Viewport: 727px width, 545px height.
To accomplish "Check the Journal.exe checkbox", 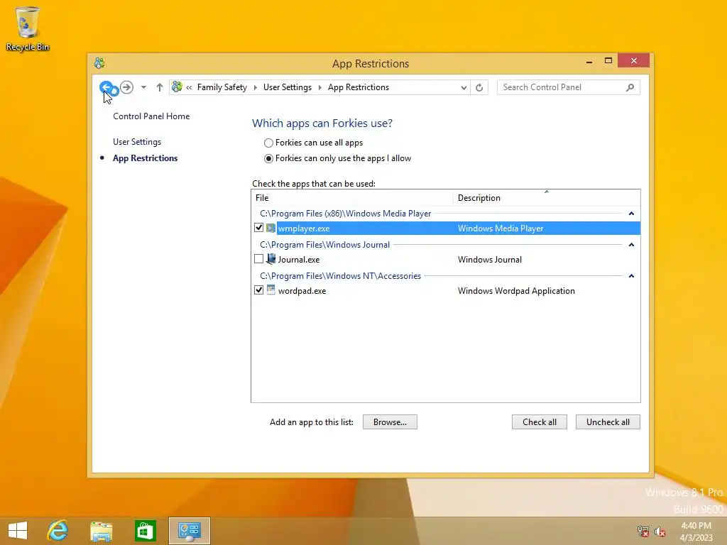I will [258, 259].
